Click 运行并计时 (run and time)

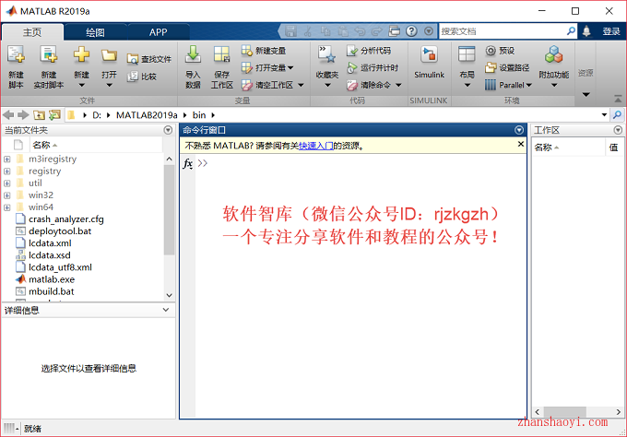373,68
